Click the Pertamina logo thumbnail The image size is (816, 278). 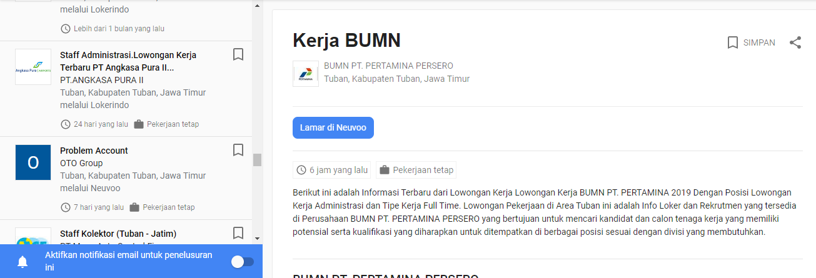tap(306, 74)
